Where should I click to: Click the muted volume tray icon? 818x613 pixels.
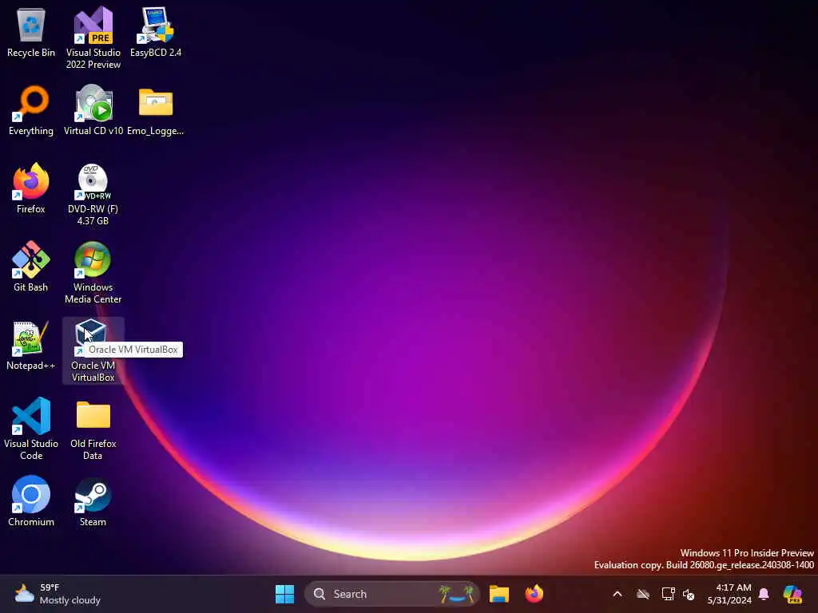(689, 595)
